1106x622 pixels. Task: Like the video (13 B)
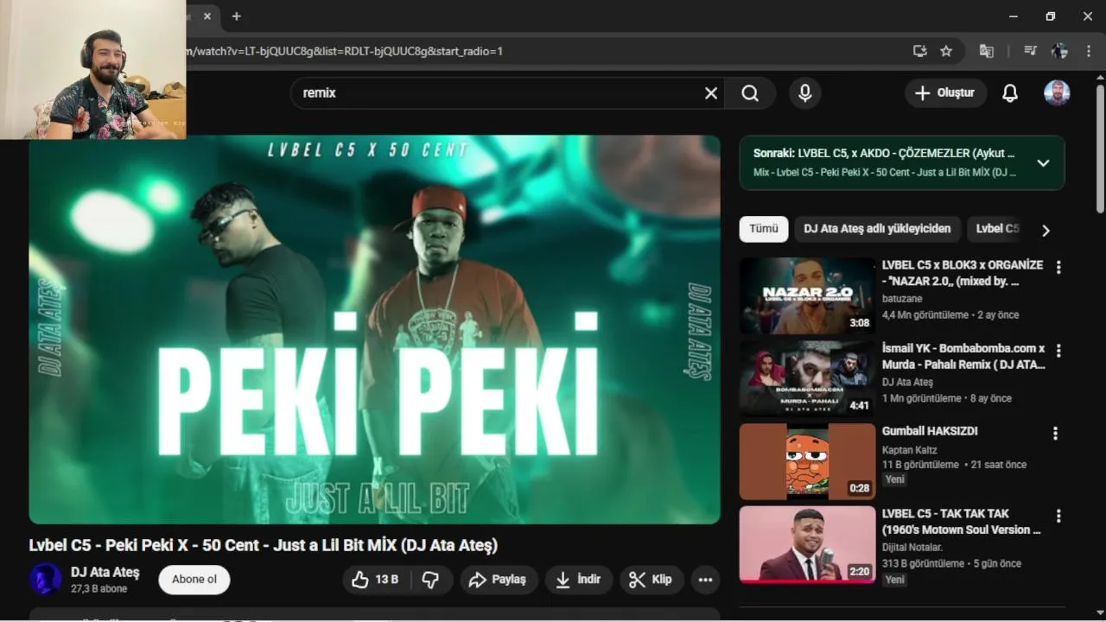coord(377,580)
